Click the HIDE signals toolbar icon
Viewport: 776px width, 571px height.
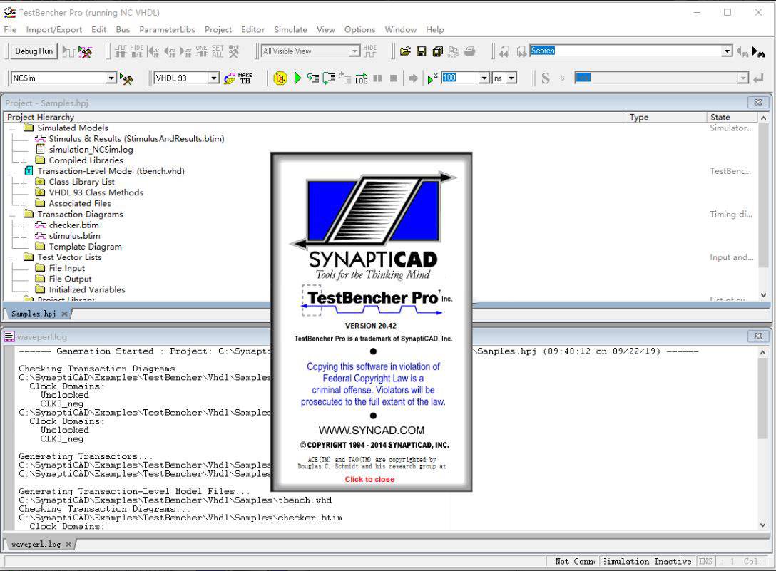[x=136, y=51]
